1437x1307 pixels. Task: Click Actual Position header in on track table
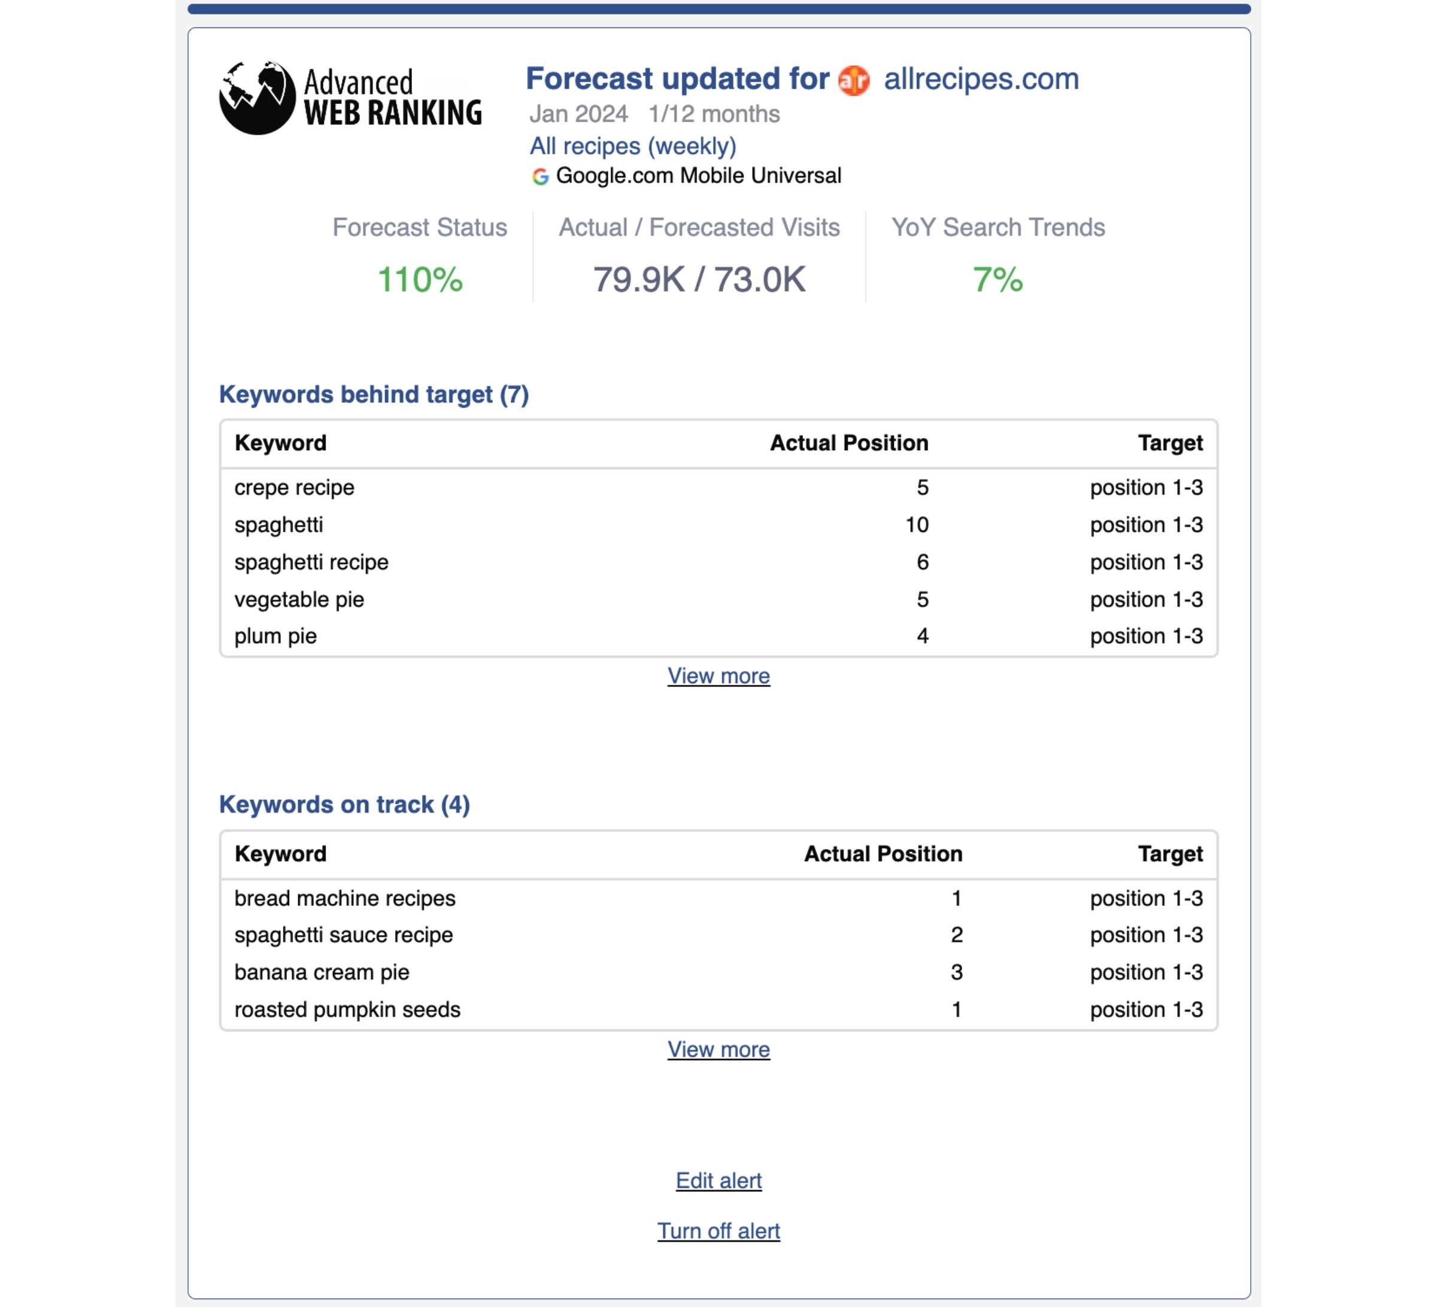(883, 854)
